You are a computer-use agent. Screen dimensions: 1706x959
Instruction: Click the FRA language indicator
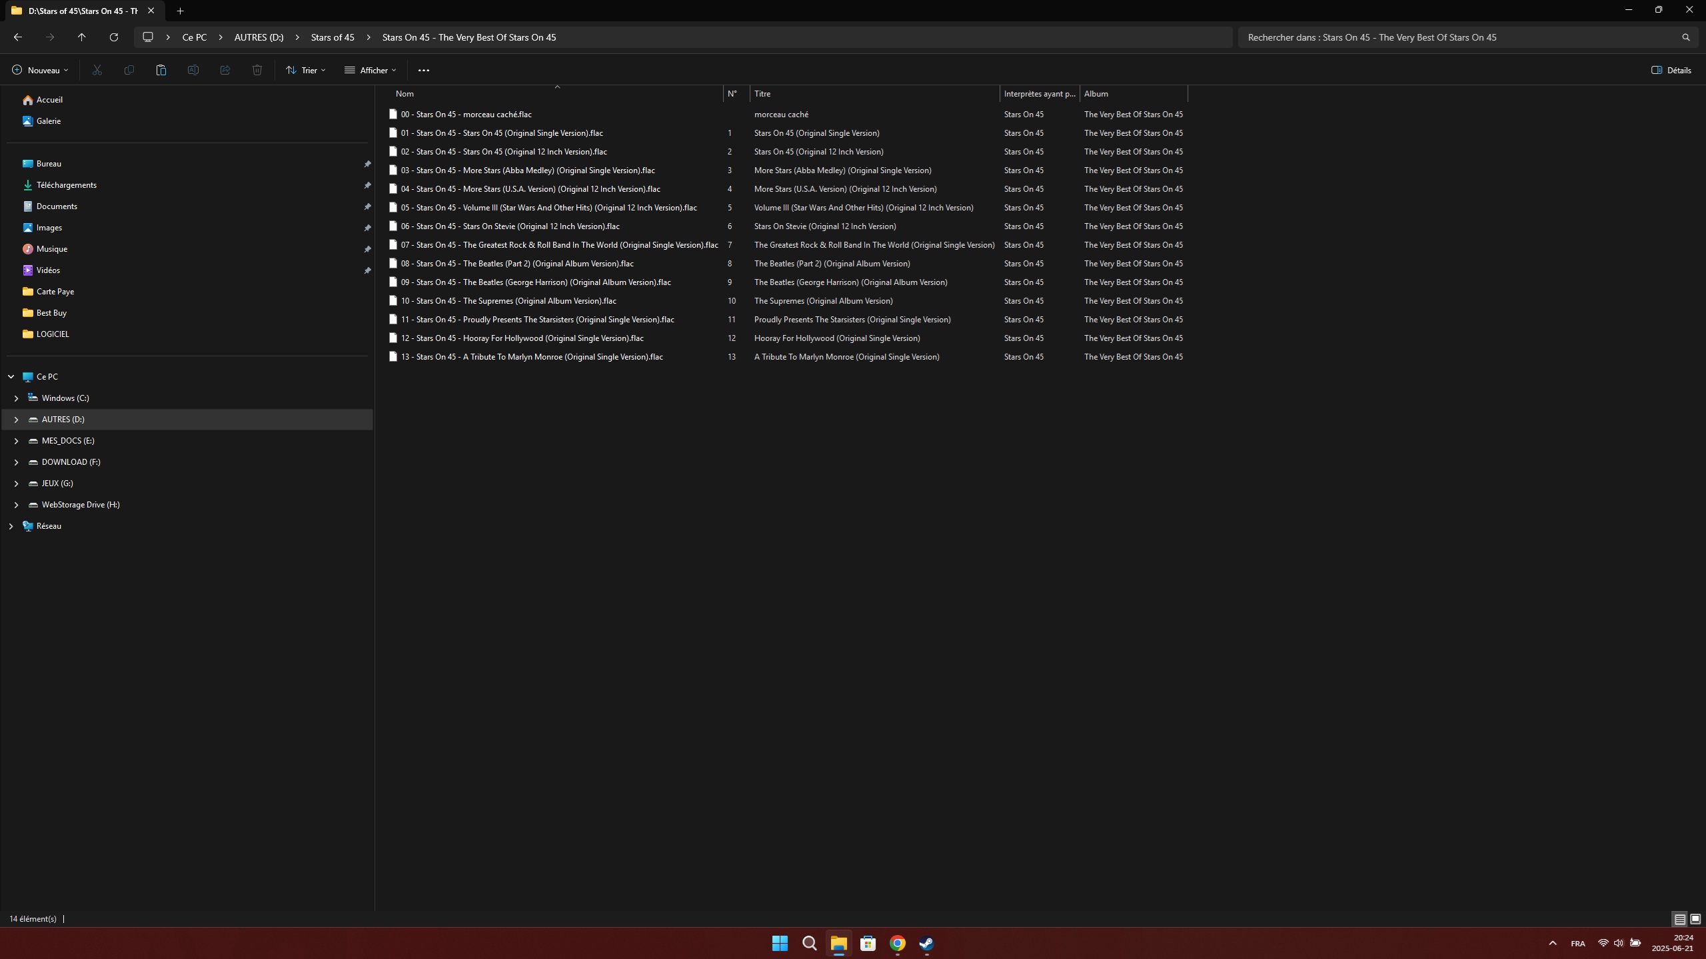pos(1578,944)
